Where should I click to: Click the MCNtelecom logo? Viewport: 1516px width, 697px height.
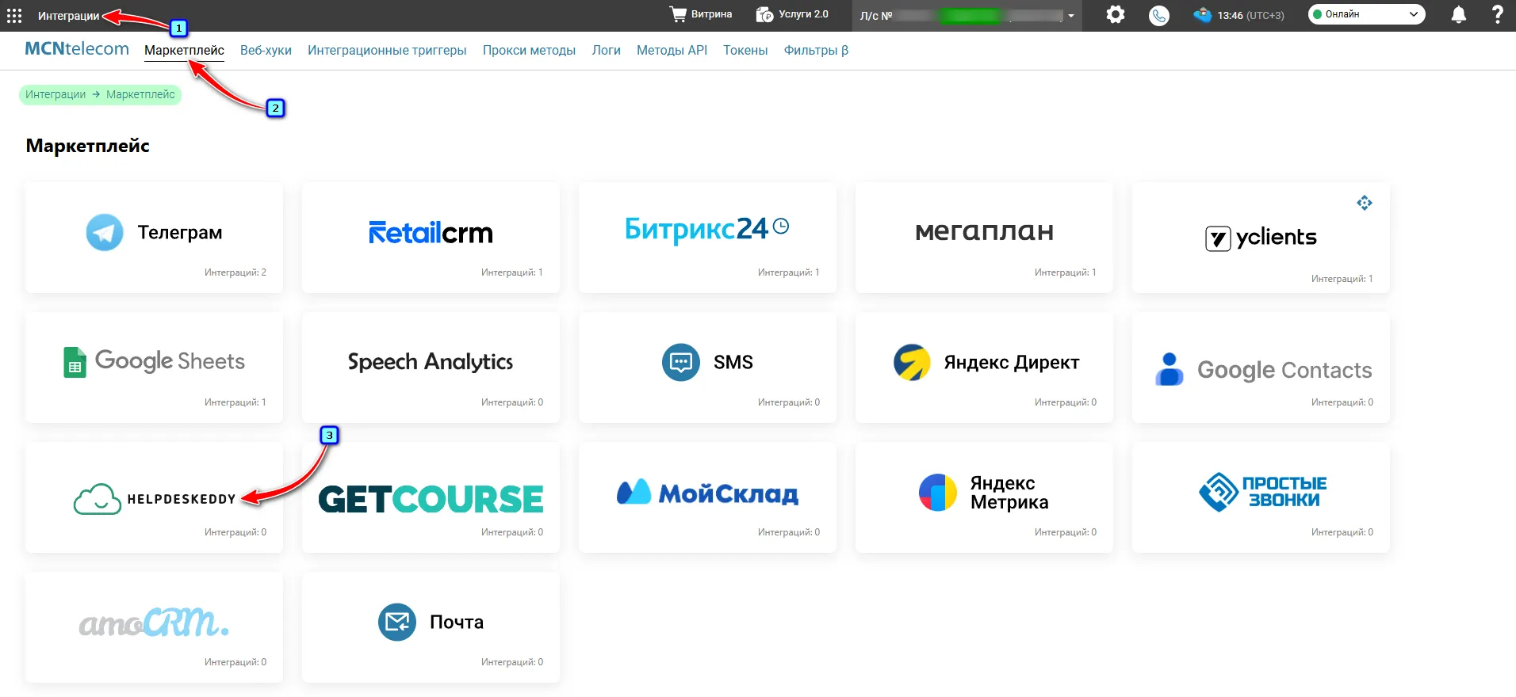77,49
